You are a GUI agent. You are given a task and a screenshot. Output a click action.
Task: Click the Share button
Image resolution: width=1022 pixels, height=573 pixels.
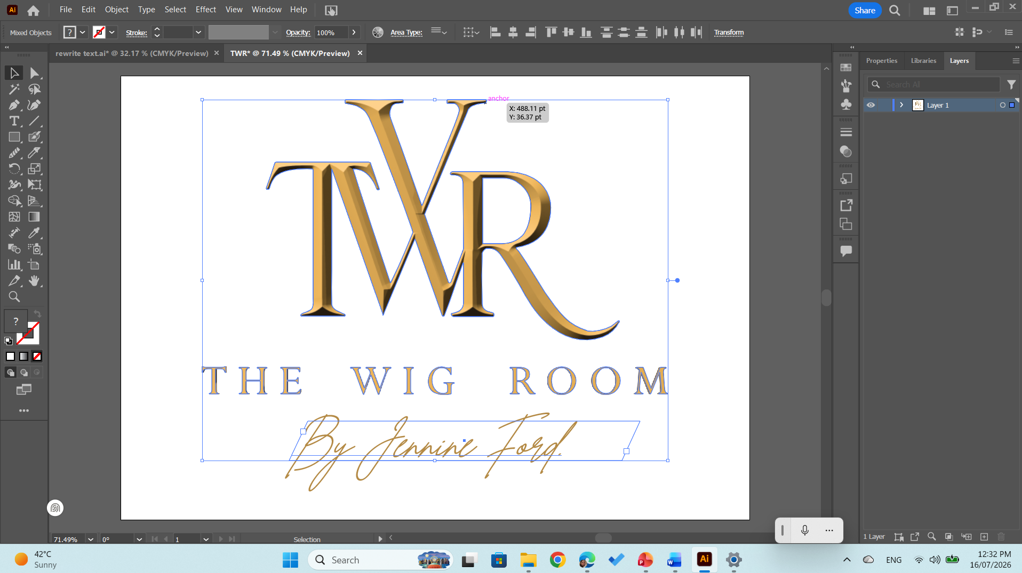tap(865, 10)
